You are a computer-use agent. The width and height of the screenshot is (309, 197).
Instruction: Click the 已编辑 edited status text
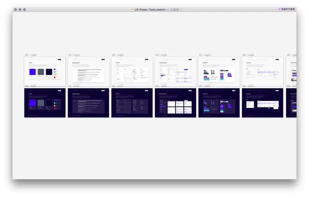point(174,10)
